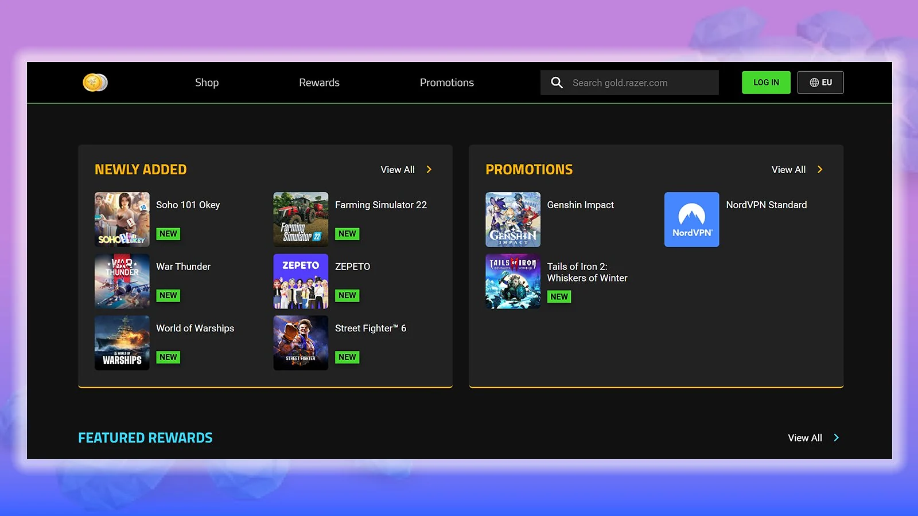918x516 pixels.
Task: Click NEW badge under Tails of Iron 2
Action: click(559, 296)
